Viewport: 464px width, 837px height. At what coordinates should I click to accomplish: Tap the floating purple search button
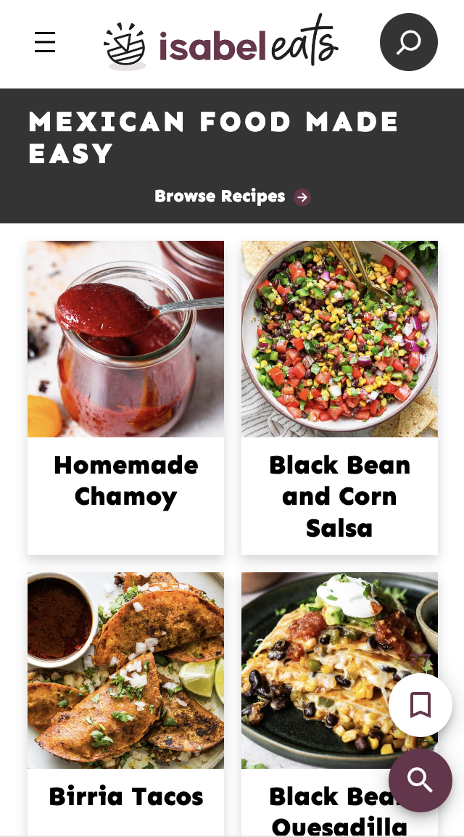pyautogui.click(x=420, y=780)
